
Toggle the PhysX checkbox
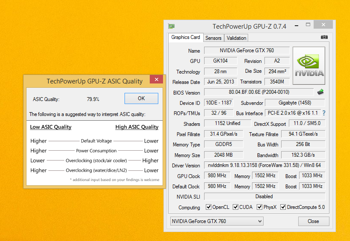[x=259, y=207]
